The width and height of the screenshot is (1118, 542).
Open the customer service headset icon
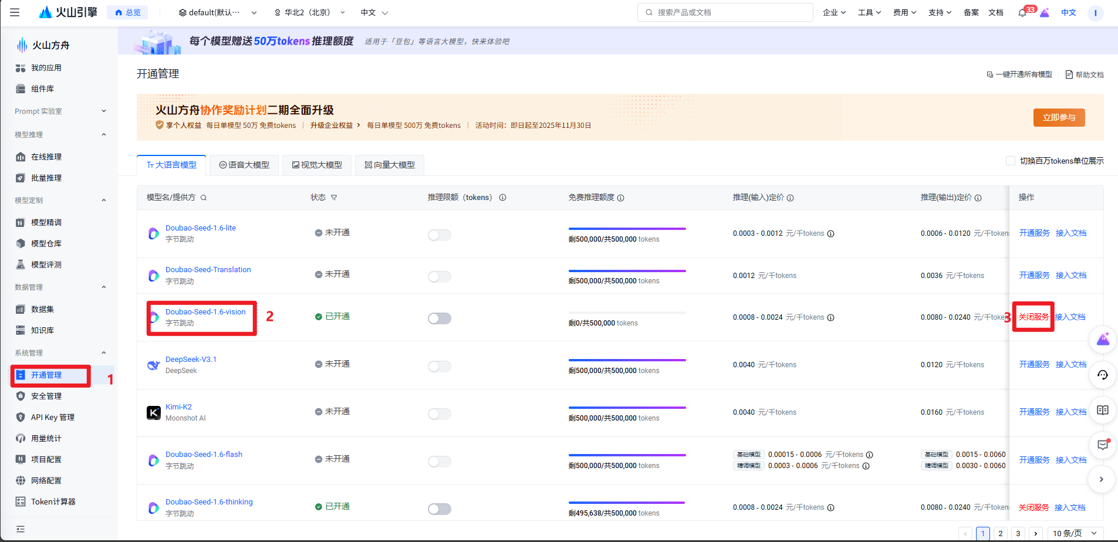click(1103, 375)
